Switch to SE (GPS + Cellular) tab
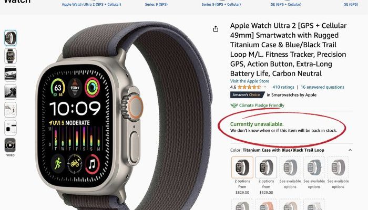The image size is (368, 210). 286,4
